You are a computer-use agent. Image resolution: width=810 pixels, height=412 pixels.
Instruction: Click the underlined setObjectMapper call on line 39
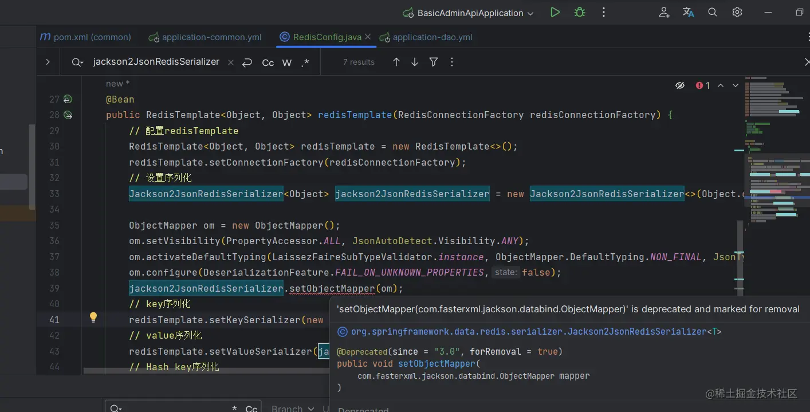(x=332, y=288)
